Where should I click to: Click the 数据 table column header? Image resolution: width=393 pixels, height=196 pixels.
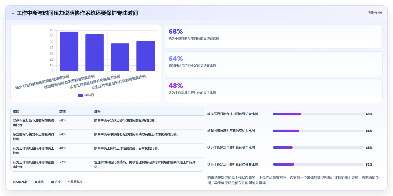tap(63, 111)
